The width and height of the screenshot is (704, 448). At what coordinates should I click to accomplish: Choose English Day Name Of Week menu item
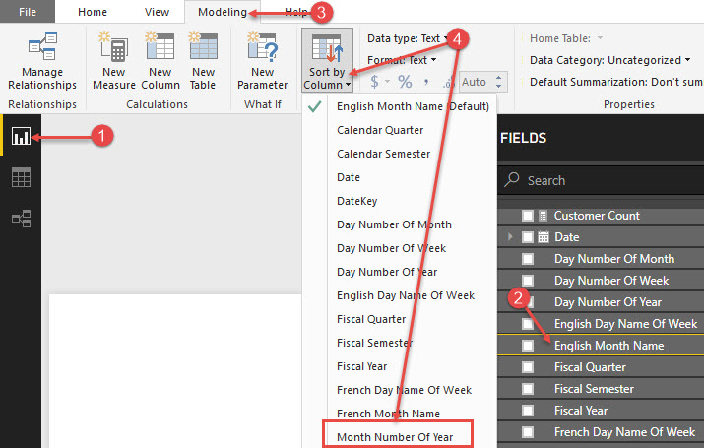[x=400, y=295]
